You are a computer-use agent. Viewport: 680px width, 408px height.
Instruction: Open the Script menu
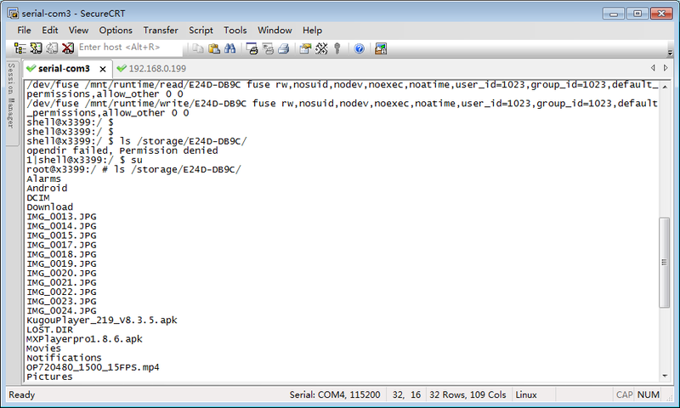tap(201, 30)
